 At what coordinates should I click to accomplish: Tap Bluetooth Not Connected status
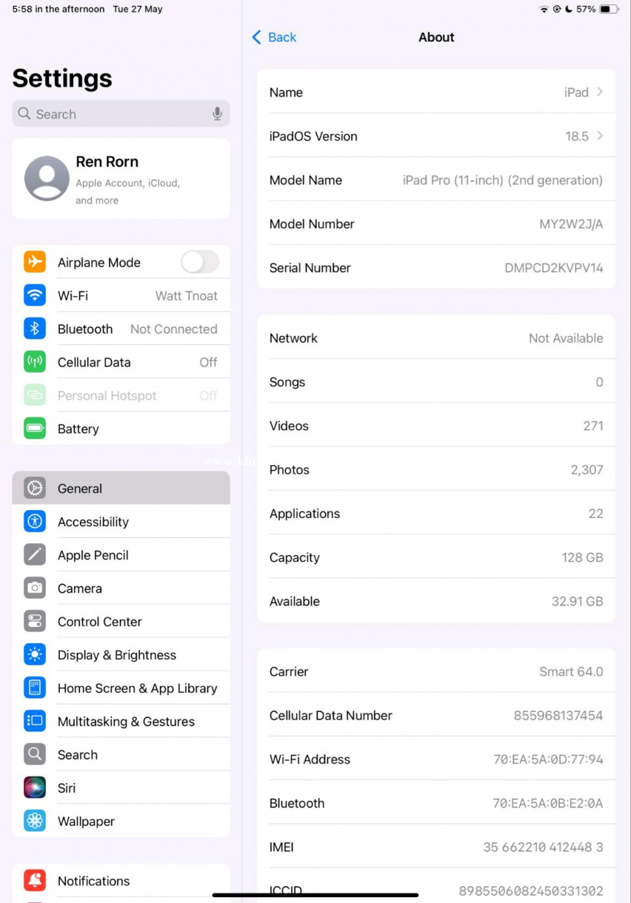[174, 329]
